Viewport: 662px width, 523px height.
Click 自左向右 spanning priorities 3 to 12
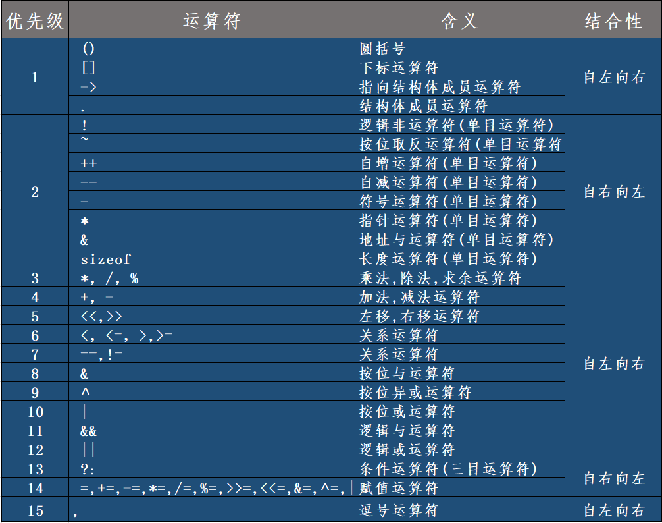pos(613,363)
